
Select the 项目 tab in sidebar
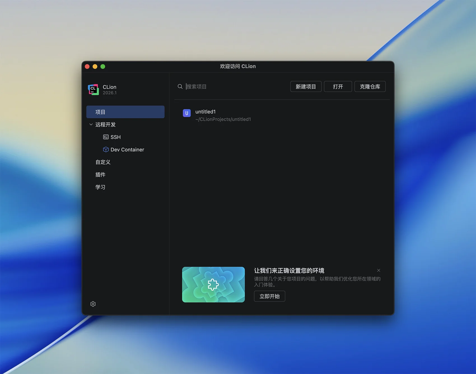tap(125, 112)
